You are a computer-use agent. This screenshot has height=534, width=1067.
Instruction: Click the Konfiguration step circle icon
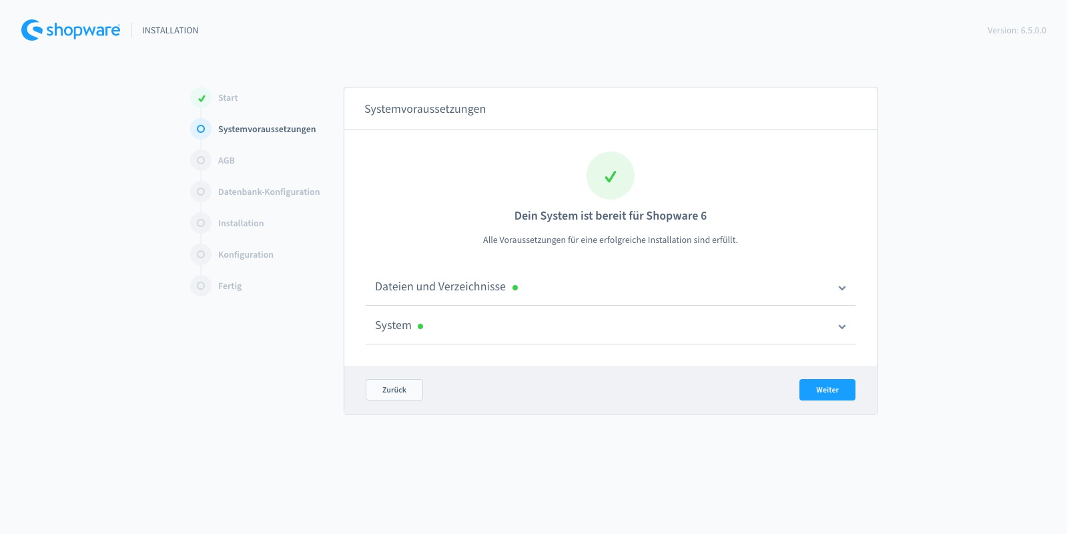[201, 254]
